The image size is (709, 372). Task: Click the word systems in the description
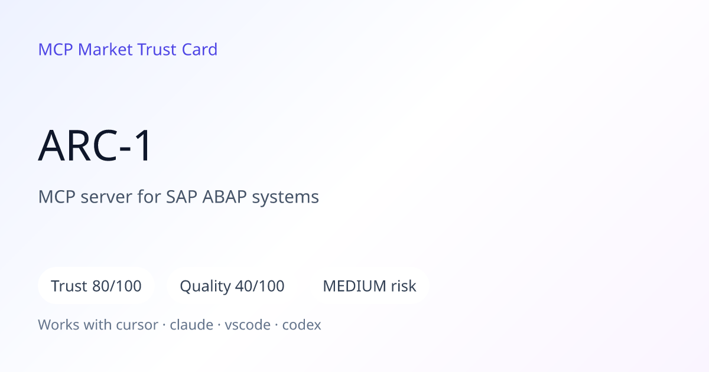[286, 198]
